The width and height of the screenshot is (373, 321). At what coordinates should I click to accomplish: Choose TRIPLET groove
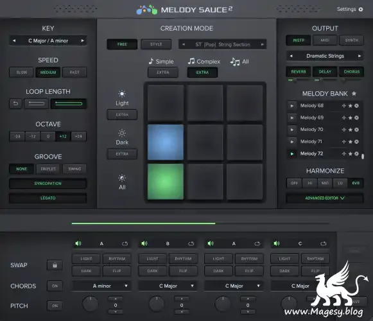(48, 169)
